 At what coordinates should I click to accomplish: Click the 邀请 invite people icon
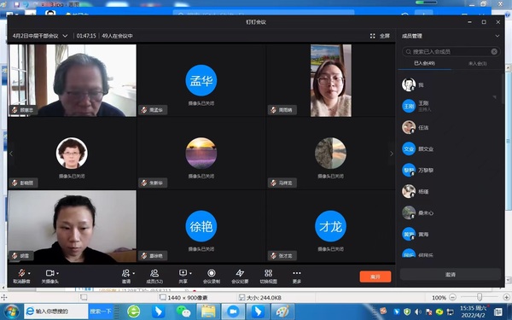[x=125, y=273]
